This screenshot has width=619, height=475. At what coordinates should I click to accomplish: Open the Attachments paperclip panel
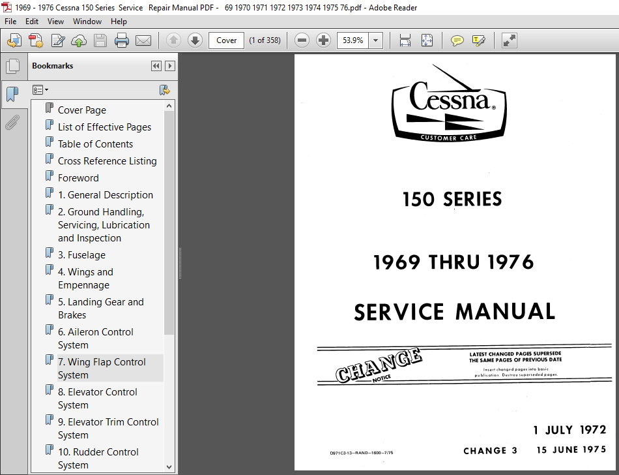pos(12,122)
